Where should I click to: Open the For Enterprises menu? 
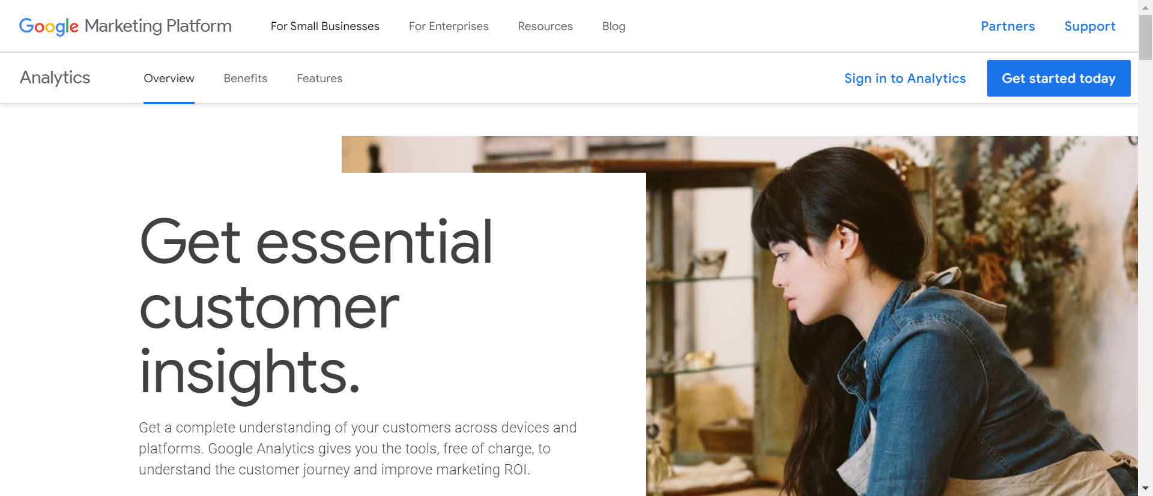pos(449,26)
